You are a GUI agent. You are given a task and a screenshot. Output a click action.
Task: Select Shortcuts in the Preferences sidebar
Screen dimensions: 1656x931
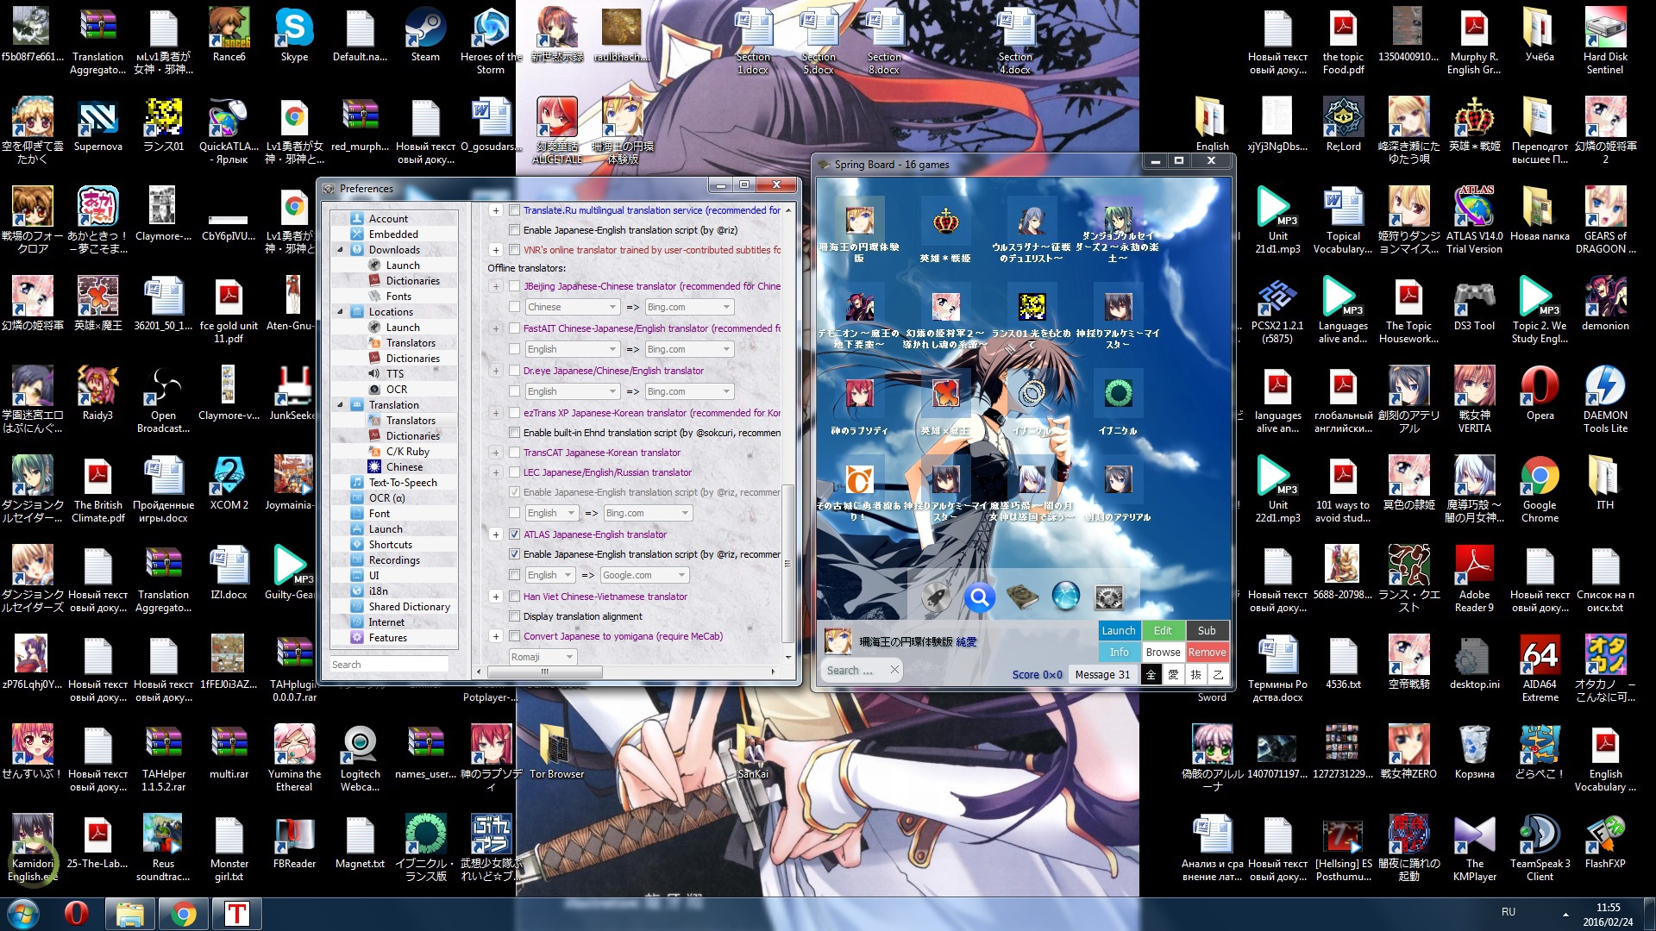pyautogui.click(x=390, y=545)
